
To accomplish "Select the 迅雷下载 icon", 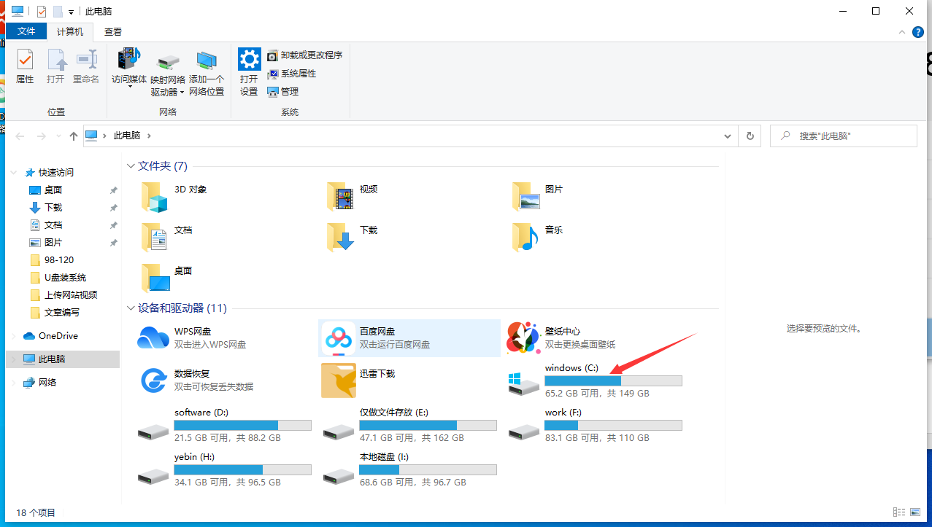I will tap(338, 380).
